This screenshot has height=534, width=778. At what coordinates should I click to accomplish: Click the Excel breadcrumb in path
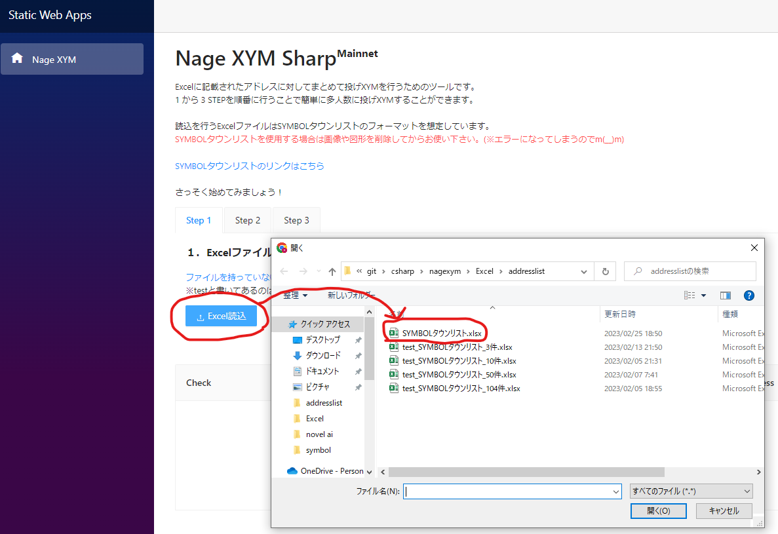484,271
